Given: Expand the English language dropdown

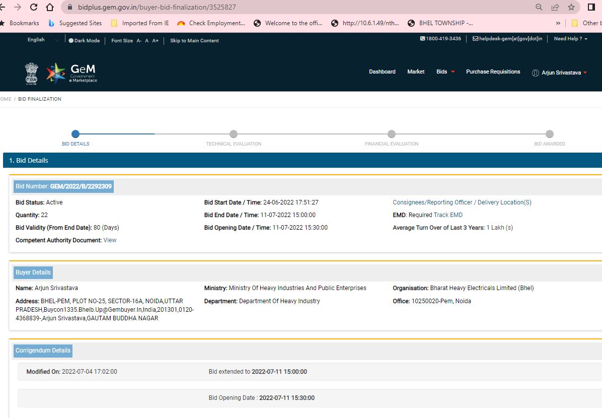Looking at the screenshot, I should pos(43,40).
